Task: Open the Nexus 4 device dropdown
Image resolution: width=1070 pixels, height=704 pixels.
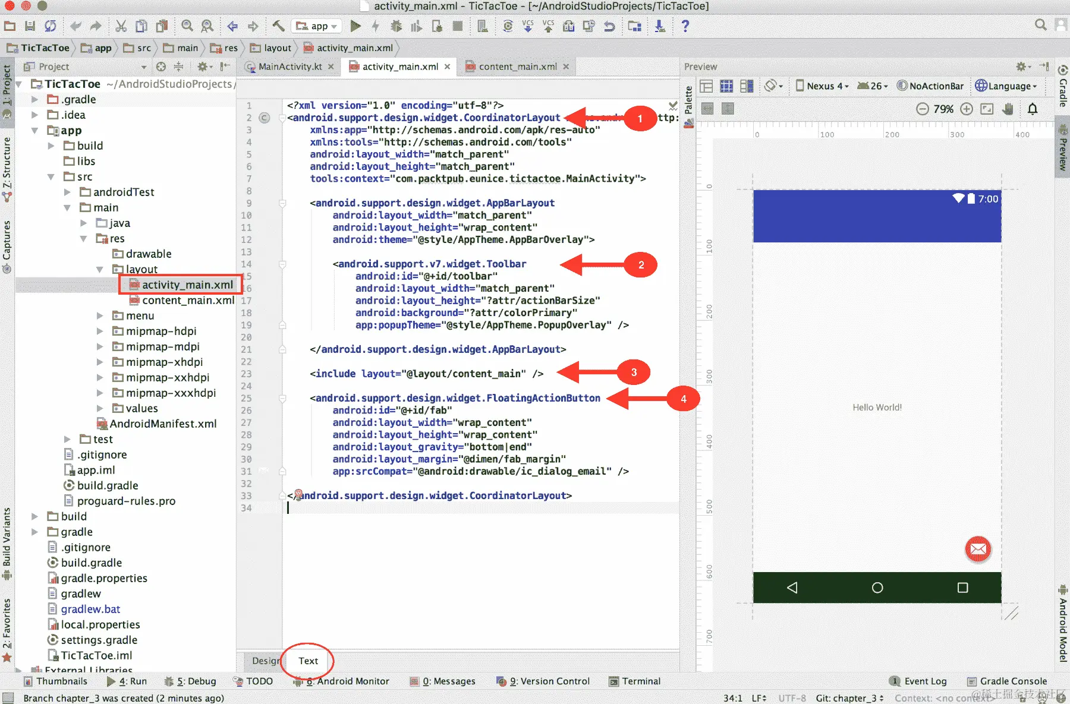Action: [822, 86]
